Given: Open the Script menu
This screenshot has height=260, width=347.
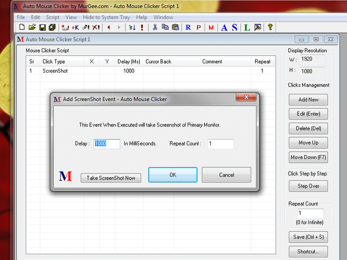Looking at the screenshot, I should tap(53, 17).
